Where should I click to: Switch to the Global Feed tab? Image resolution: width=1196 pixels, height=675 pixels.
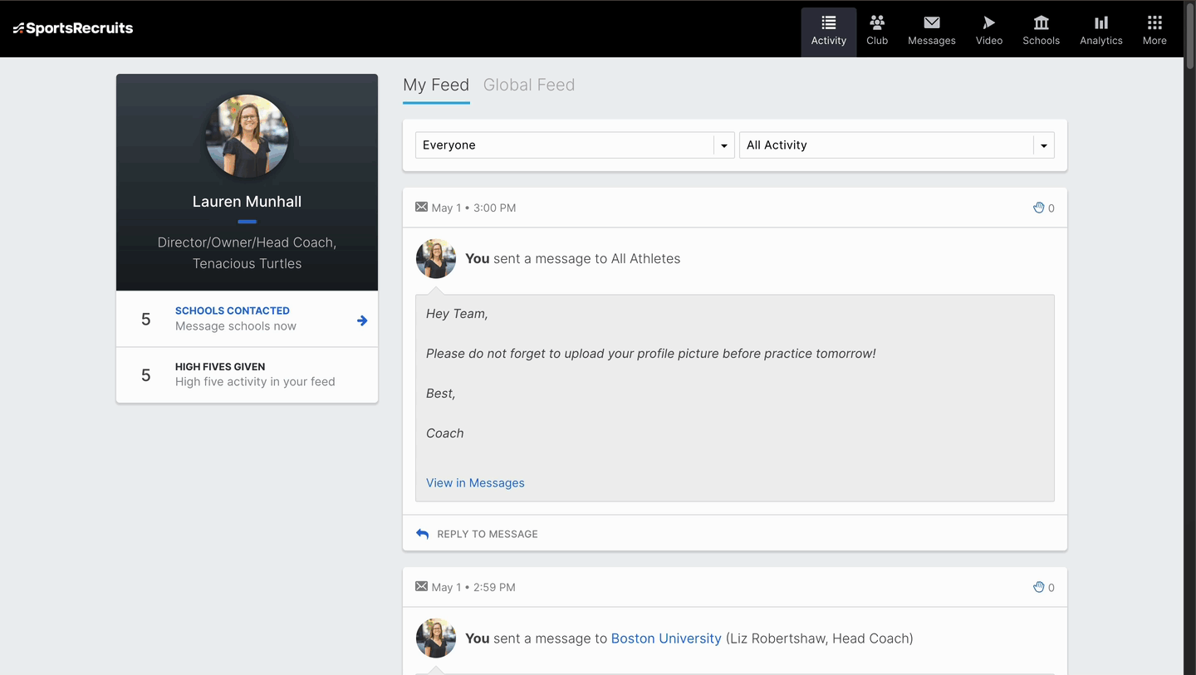(529, 85)
